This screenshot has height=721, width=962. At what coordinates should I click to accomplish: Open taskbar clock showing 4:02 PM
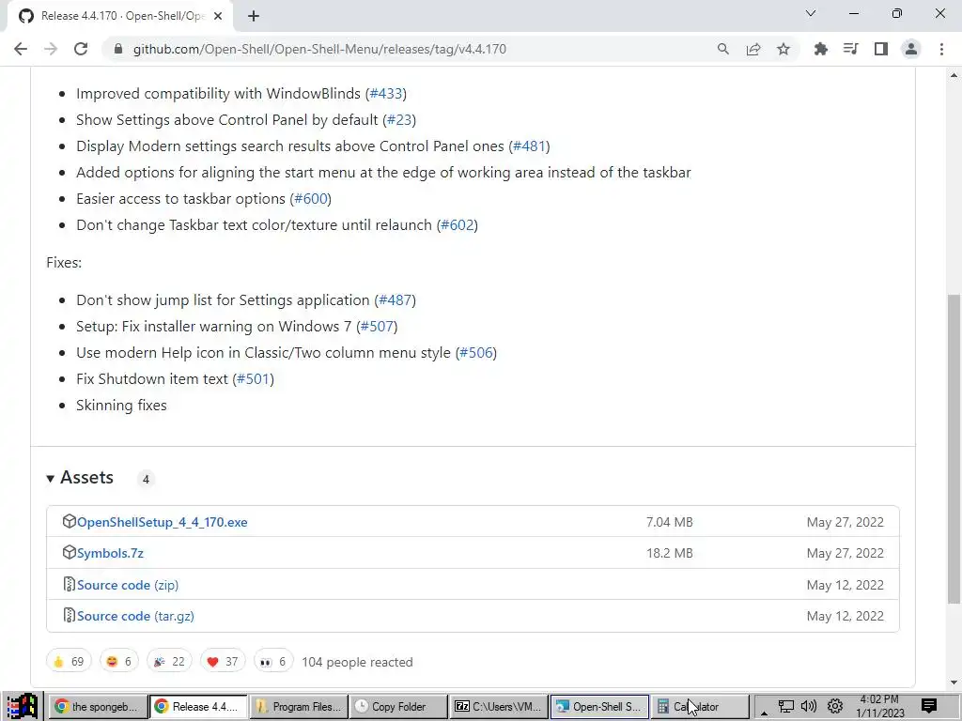(879, 706)
